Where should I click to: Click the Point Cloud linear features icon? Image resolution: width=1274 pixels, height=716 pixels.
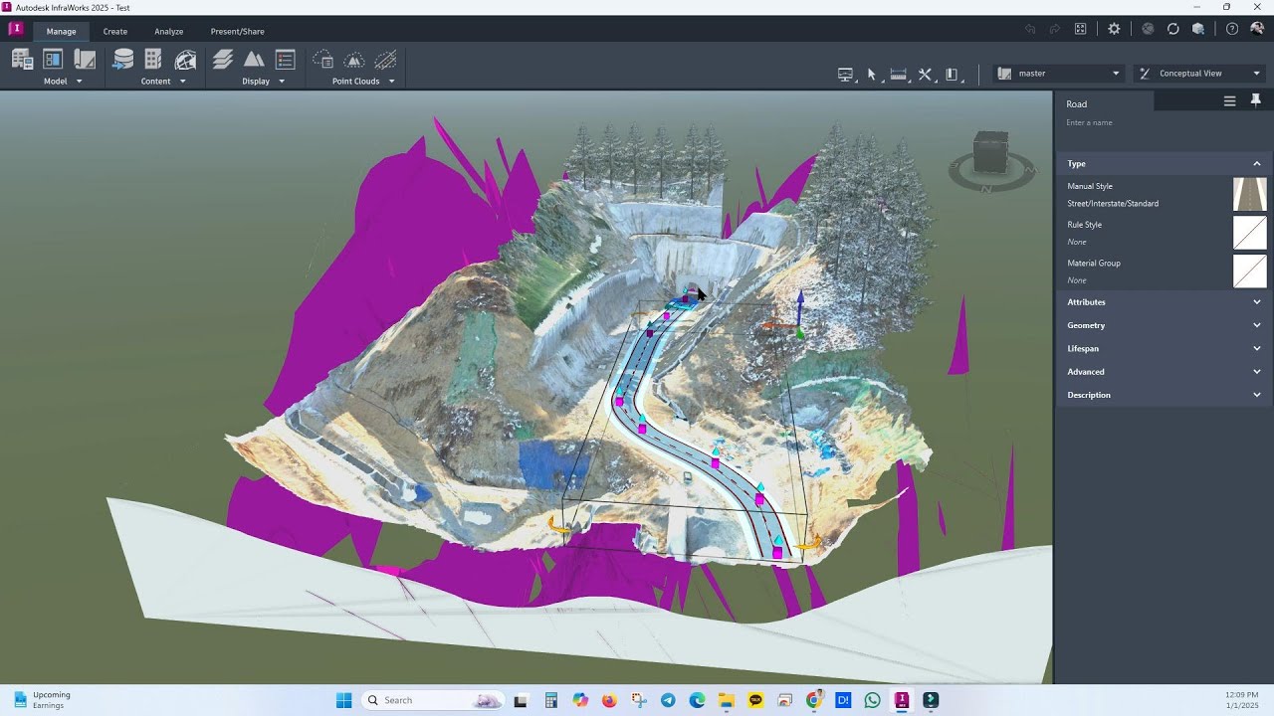(385, 60)
